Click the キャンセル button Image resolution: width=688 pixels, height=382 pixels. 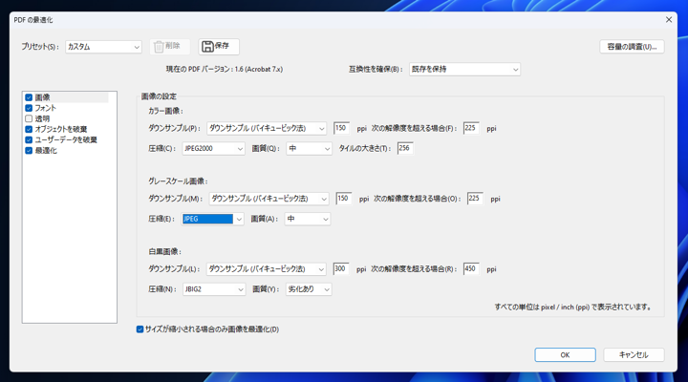click(634, 355)
